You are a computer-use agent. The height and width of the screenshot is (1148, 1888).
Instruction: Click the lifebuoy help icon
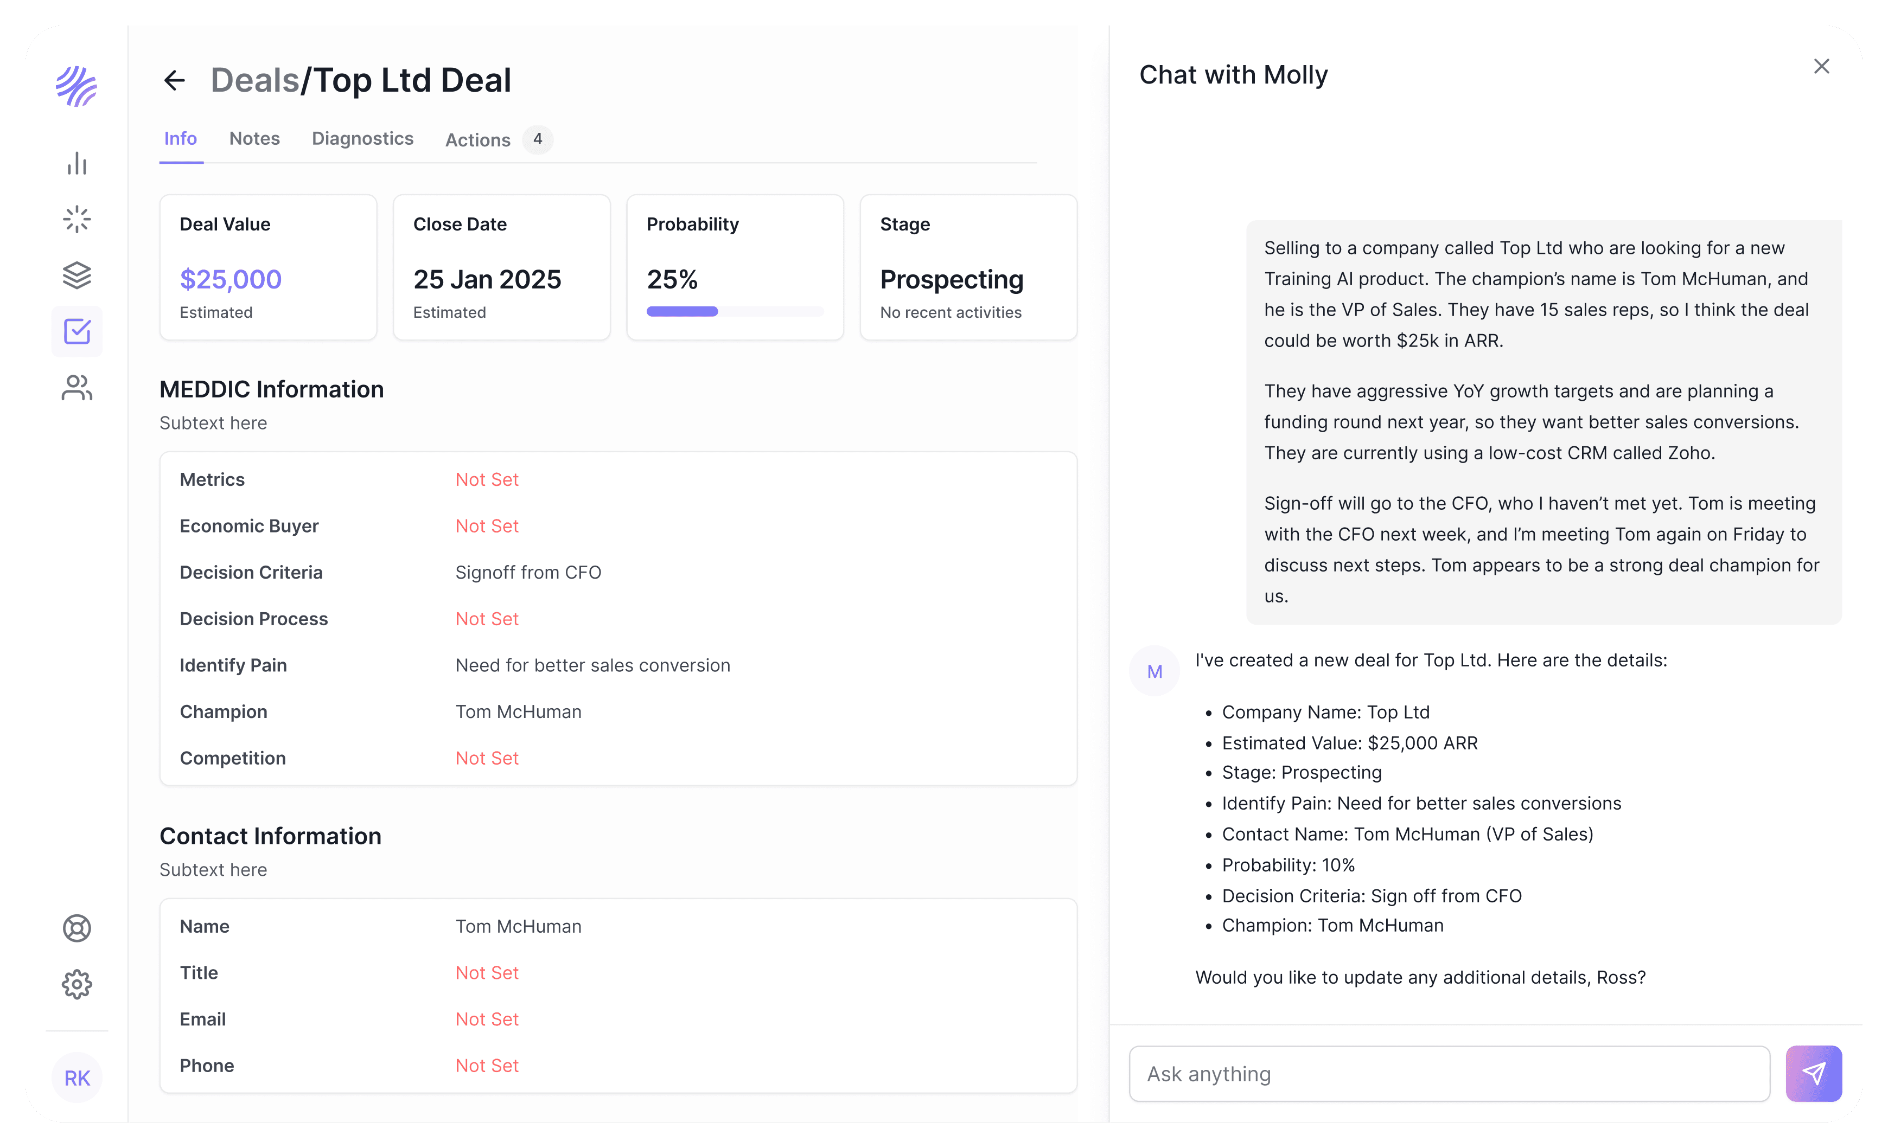pyautogui.click(x=76, y=928)
